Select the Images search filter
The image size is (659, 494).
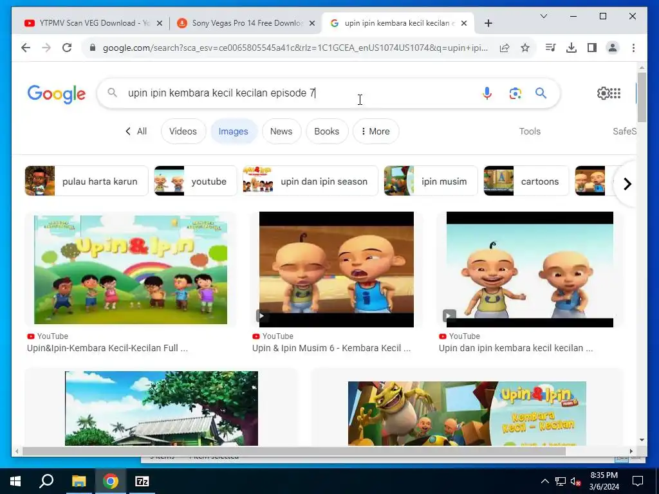pos(233,131)
